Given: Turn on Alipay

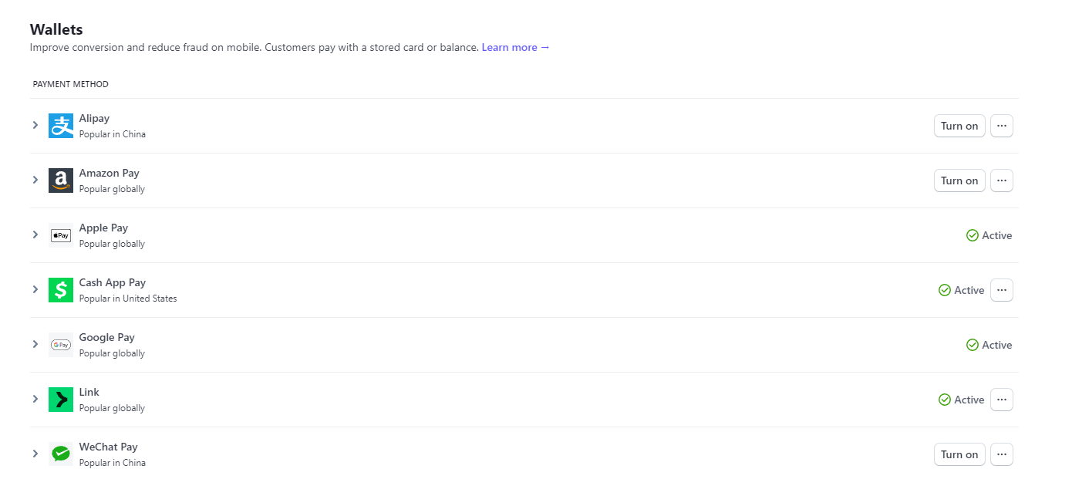Looking at the screenshot, I should click(959, 126).
